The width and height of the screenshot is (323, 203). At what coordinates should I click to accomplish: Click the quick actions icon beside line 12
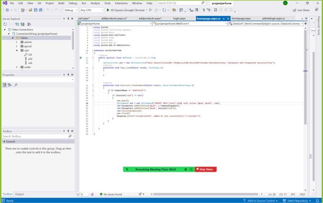[81, 58]
